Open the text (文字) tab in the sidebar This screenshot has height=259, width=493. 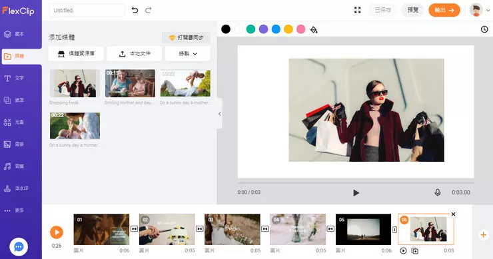pos(14,79)
